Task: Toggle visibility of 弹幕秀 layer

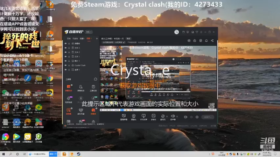Action: point(65,43)
